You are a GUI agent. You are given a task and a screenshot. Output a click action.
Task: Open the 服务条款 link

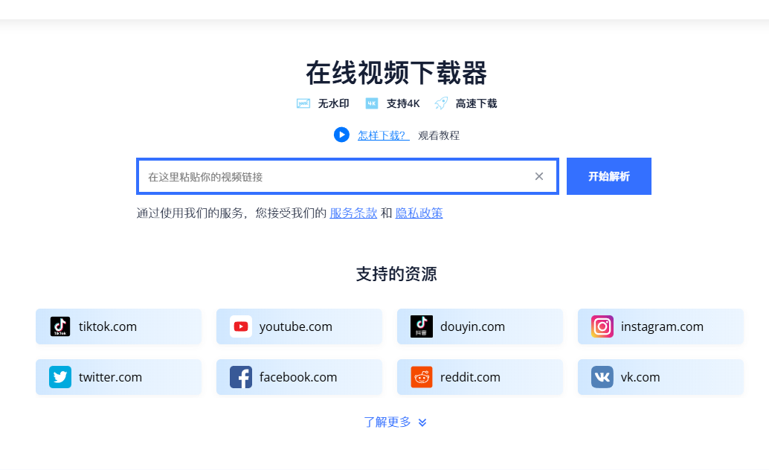coord(353,213)
